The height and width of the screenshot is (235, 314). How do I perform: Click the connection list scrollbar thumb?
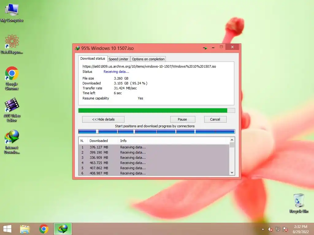click(x=232, y=145)
